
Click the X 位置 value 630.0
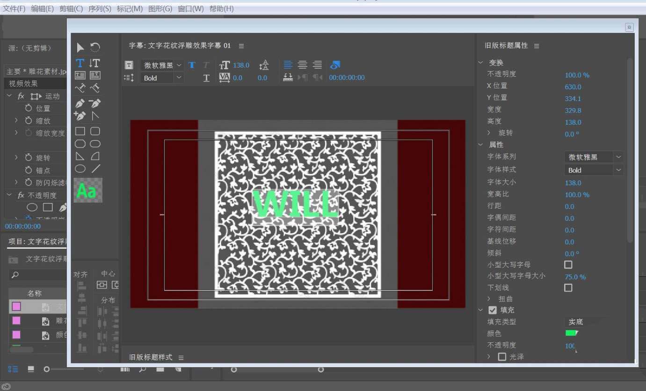(573, 87)
